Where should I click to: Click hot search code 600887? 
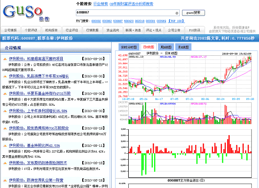tap(118, 21)
